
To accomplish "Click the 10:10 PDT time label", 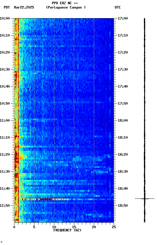I will click(5, 35).
